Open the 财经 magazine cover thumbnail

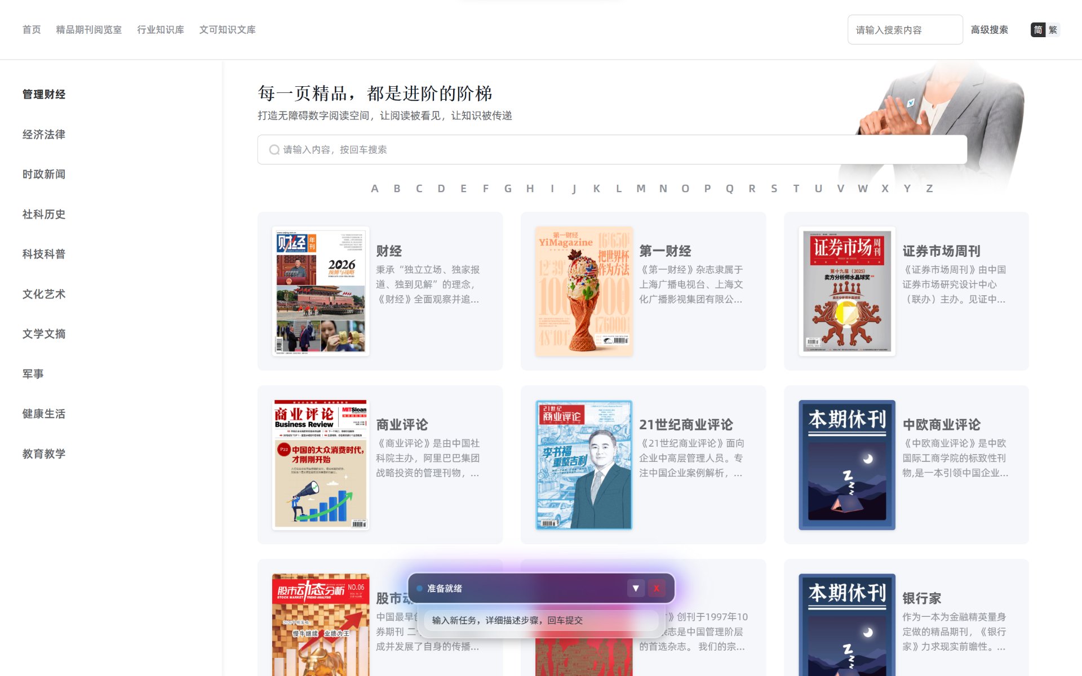pos(321,291)
